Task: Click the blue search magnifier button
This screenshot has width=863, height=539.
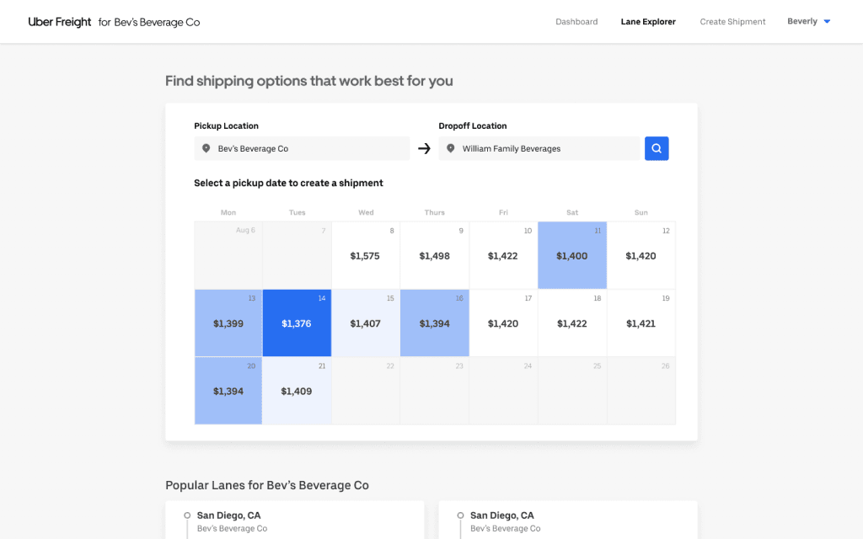Action: click(657, 148)
